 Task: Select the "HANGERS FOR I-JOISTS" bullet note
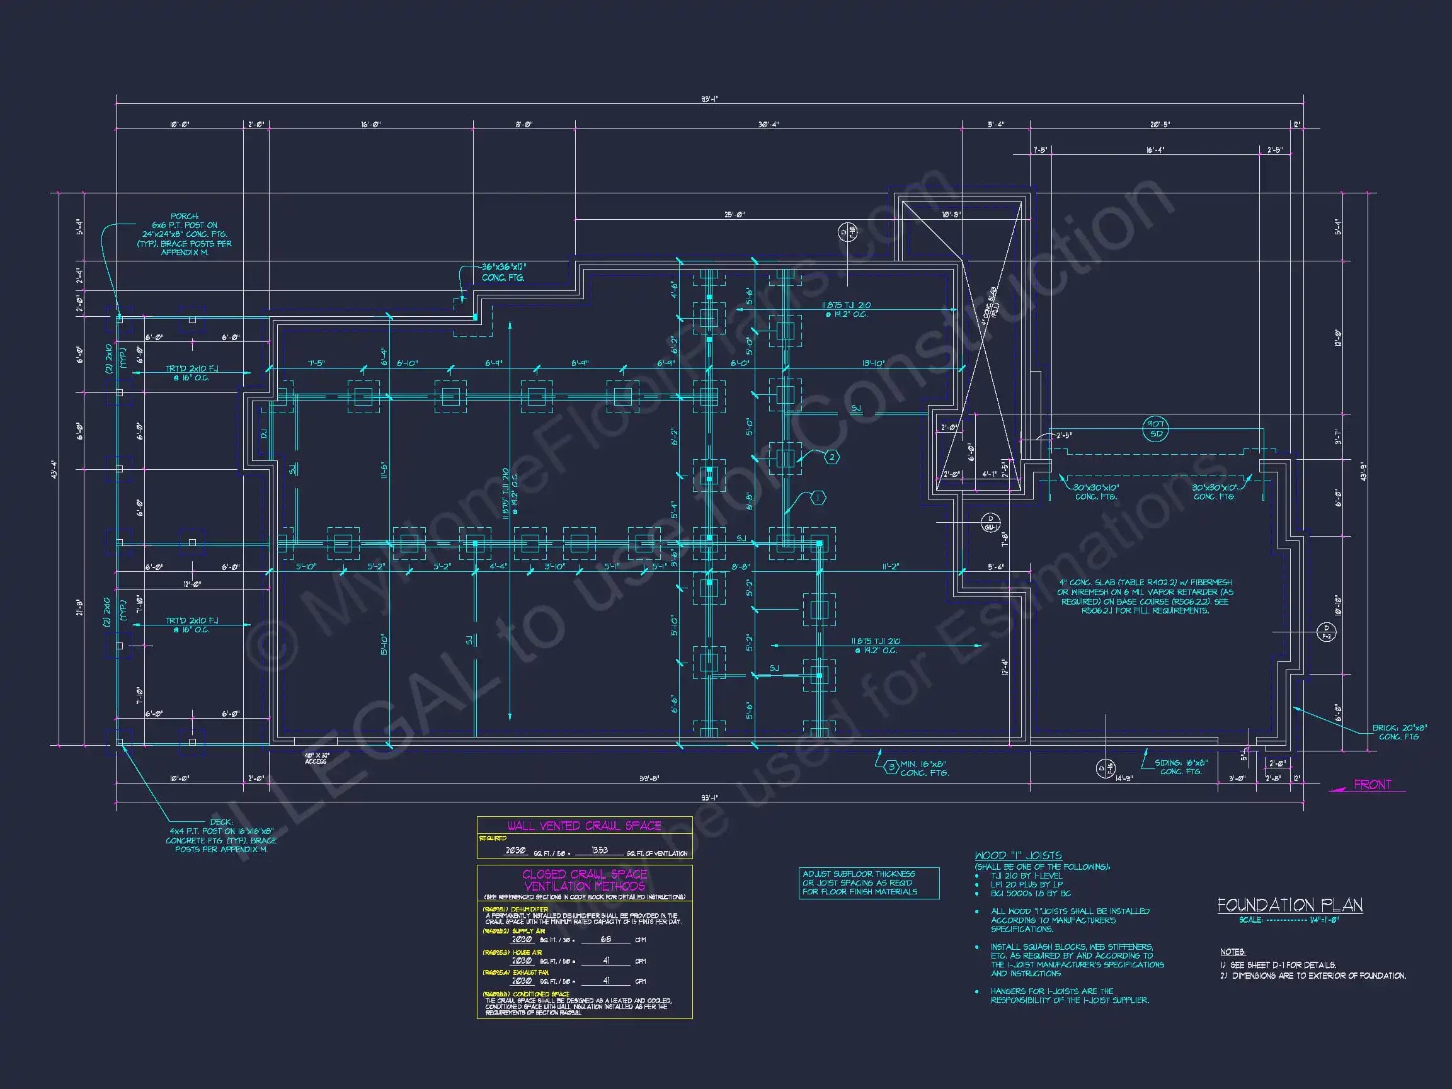tap(1070, 996)
